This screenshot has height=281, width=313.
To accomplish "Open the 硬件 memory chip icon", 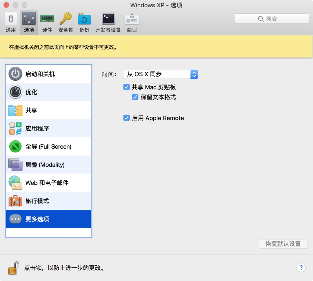I will pyautogui.click(x=47, y=19).
